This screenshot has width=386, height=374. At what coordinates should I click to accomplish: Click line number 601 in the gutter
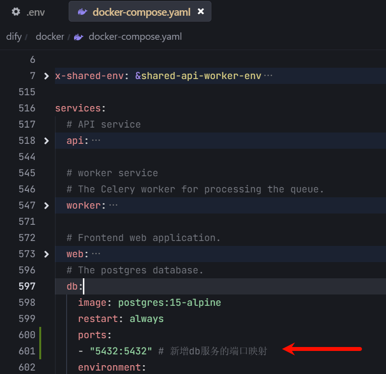tap(27, 351)
